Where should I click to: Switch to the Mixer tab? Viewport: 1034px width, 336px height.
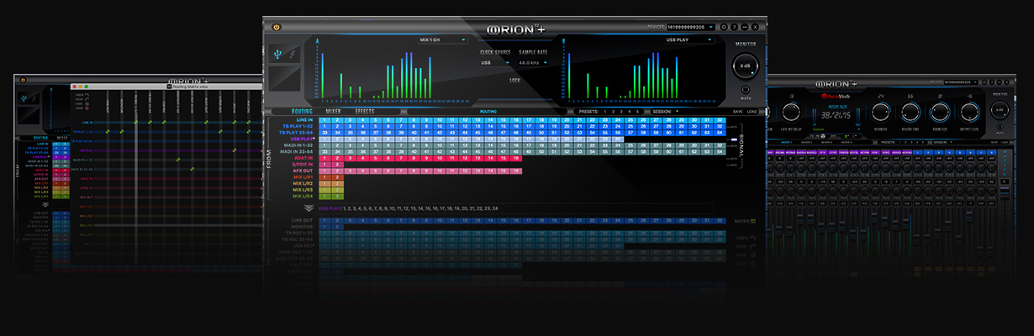pos(334,111)
